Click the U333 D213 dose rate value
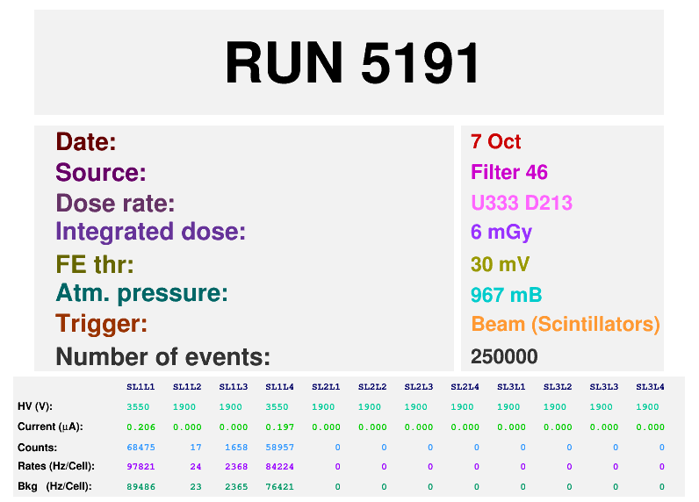The image size is (699, 502). coord(522,203)
